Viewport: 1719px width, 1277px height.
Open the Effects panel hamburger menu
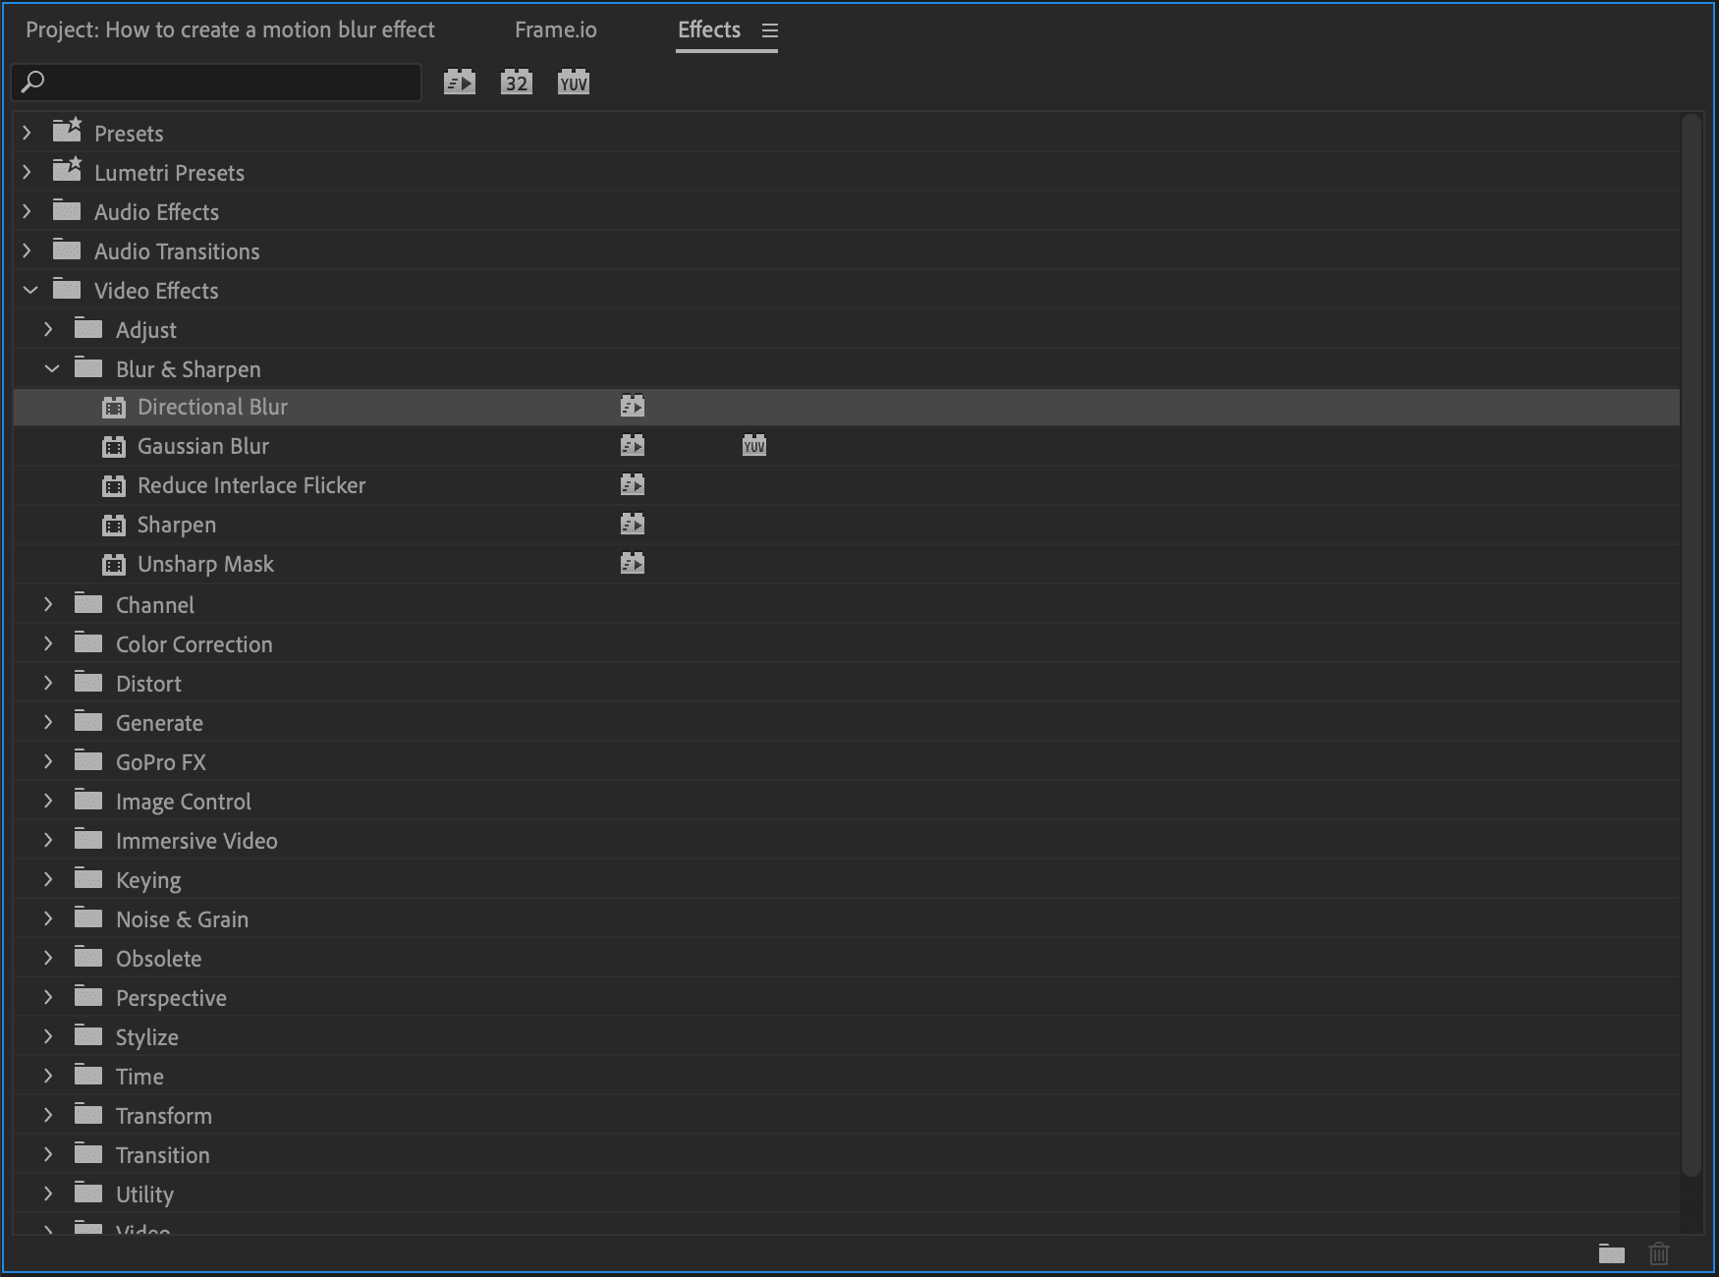tap(770, 31)
